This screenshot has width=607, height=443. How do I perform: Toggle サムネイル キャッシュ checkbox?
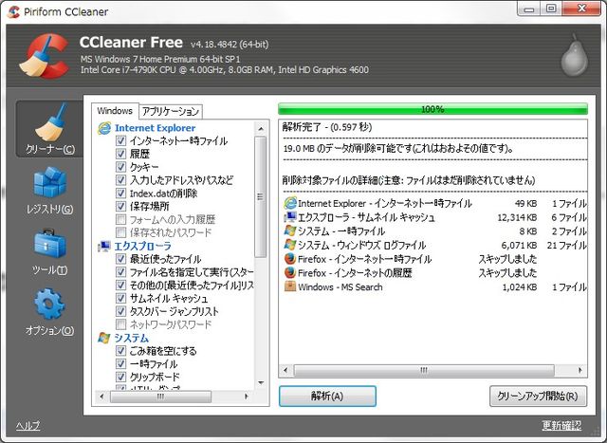(x=120, y=298)
